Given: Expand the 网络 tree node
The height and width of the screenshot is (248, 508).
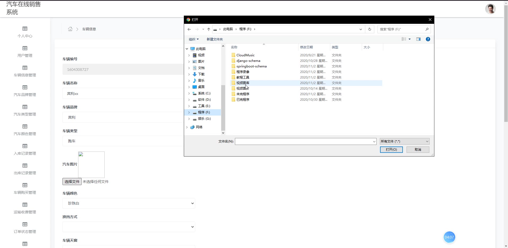Looking at the screenshot, I should point(187,127).
